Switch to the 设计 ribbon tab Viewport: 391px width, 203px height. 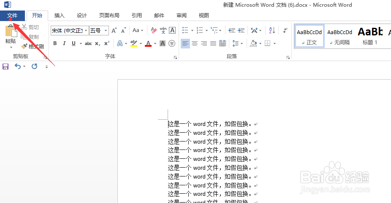(82, 16)
